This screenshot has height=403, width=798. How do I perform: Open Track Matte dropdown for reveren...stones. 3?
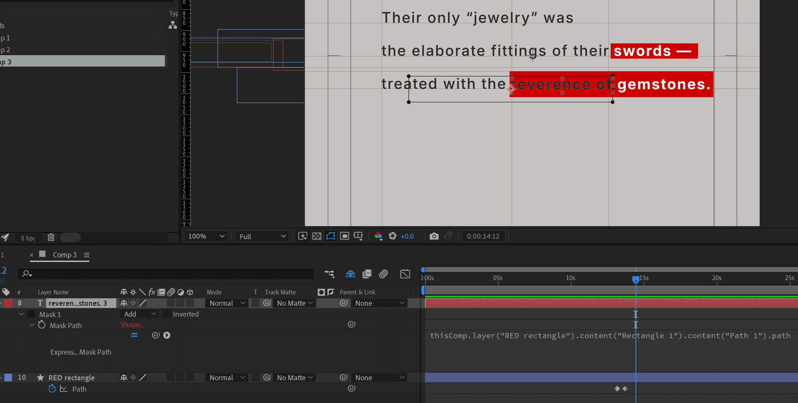tap(295, 303)
